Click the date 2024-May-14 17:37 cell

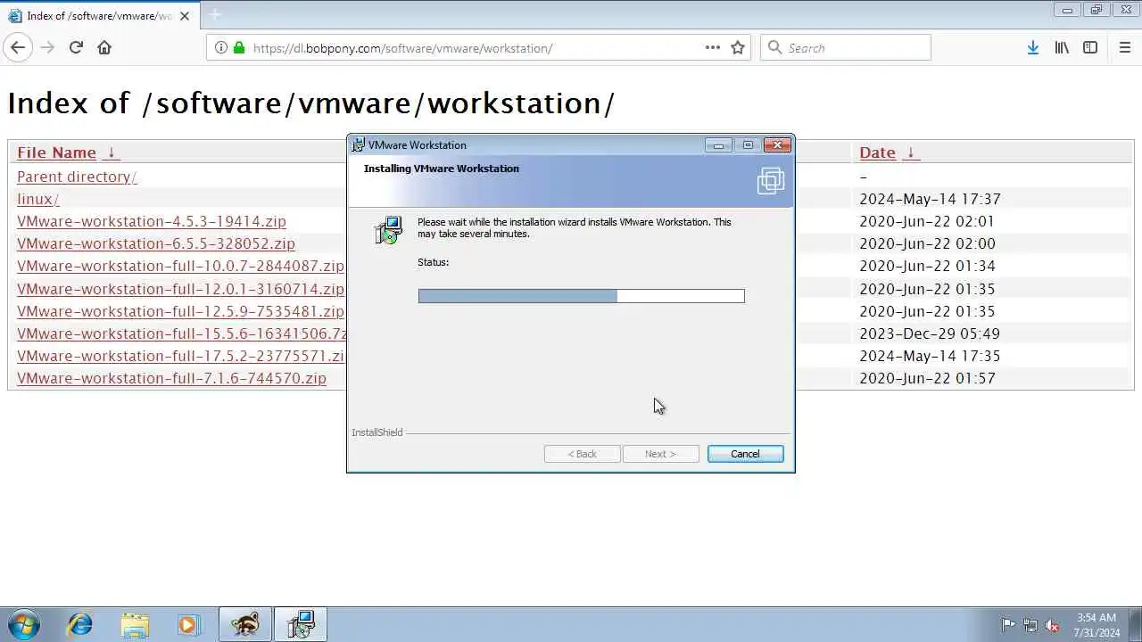click(930, 199)
